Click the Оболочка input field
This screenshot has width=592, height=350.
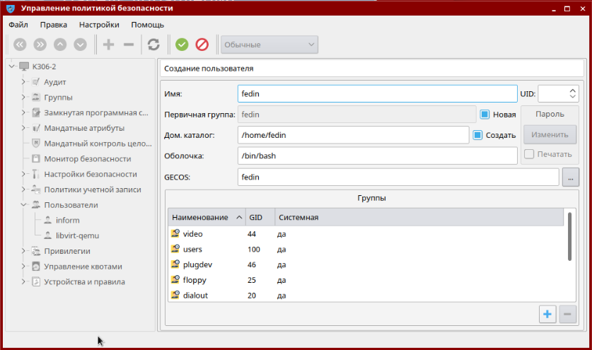click(x=378, y=156)
